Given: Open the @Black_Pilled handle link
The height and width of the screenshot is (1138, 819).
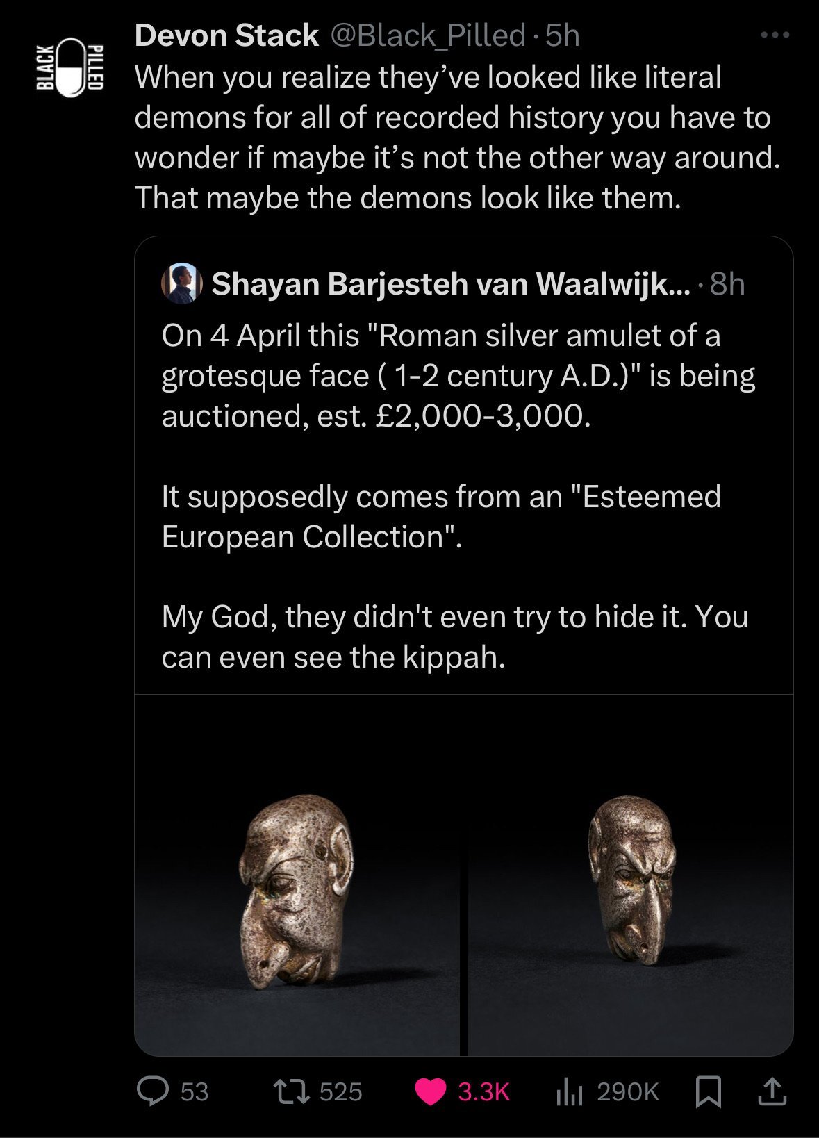Looking at the screenshot, I should (427, 35).
